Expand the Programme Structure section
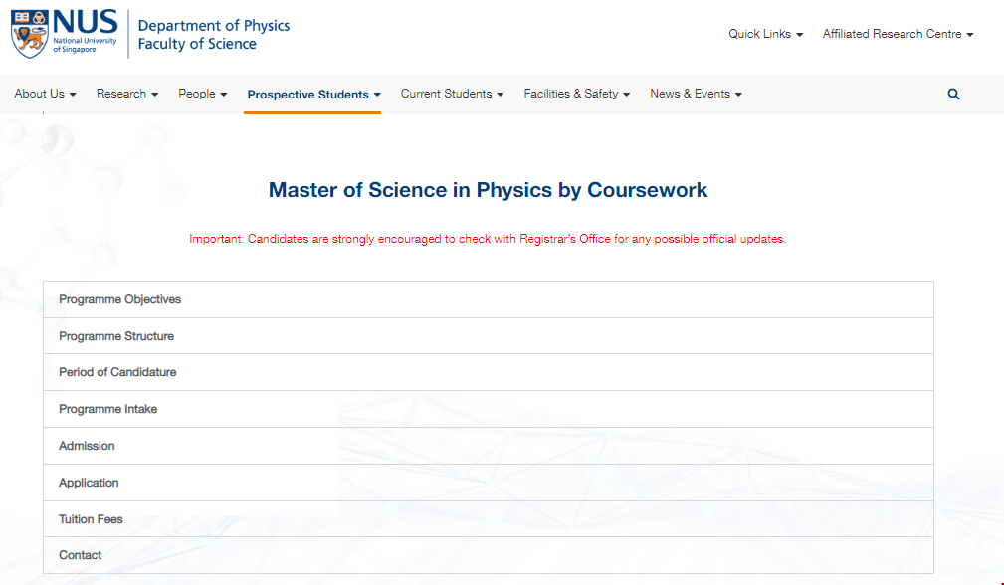This screenshot has height=585, width=1004. point(116,336)
